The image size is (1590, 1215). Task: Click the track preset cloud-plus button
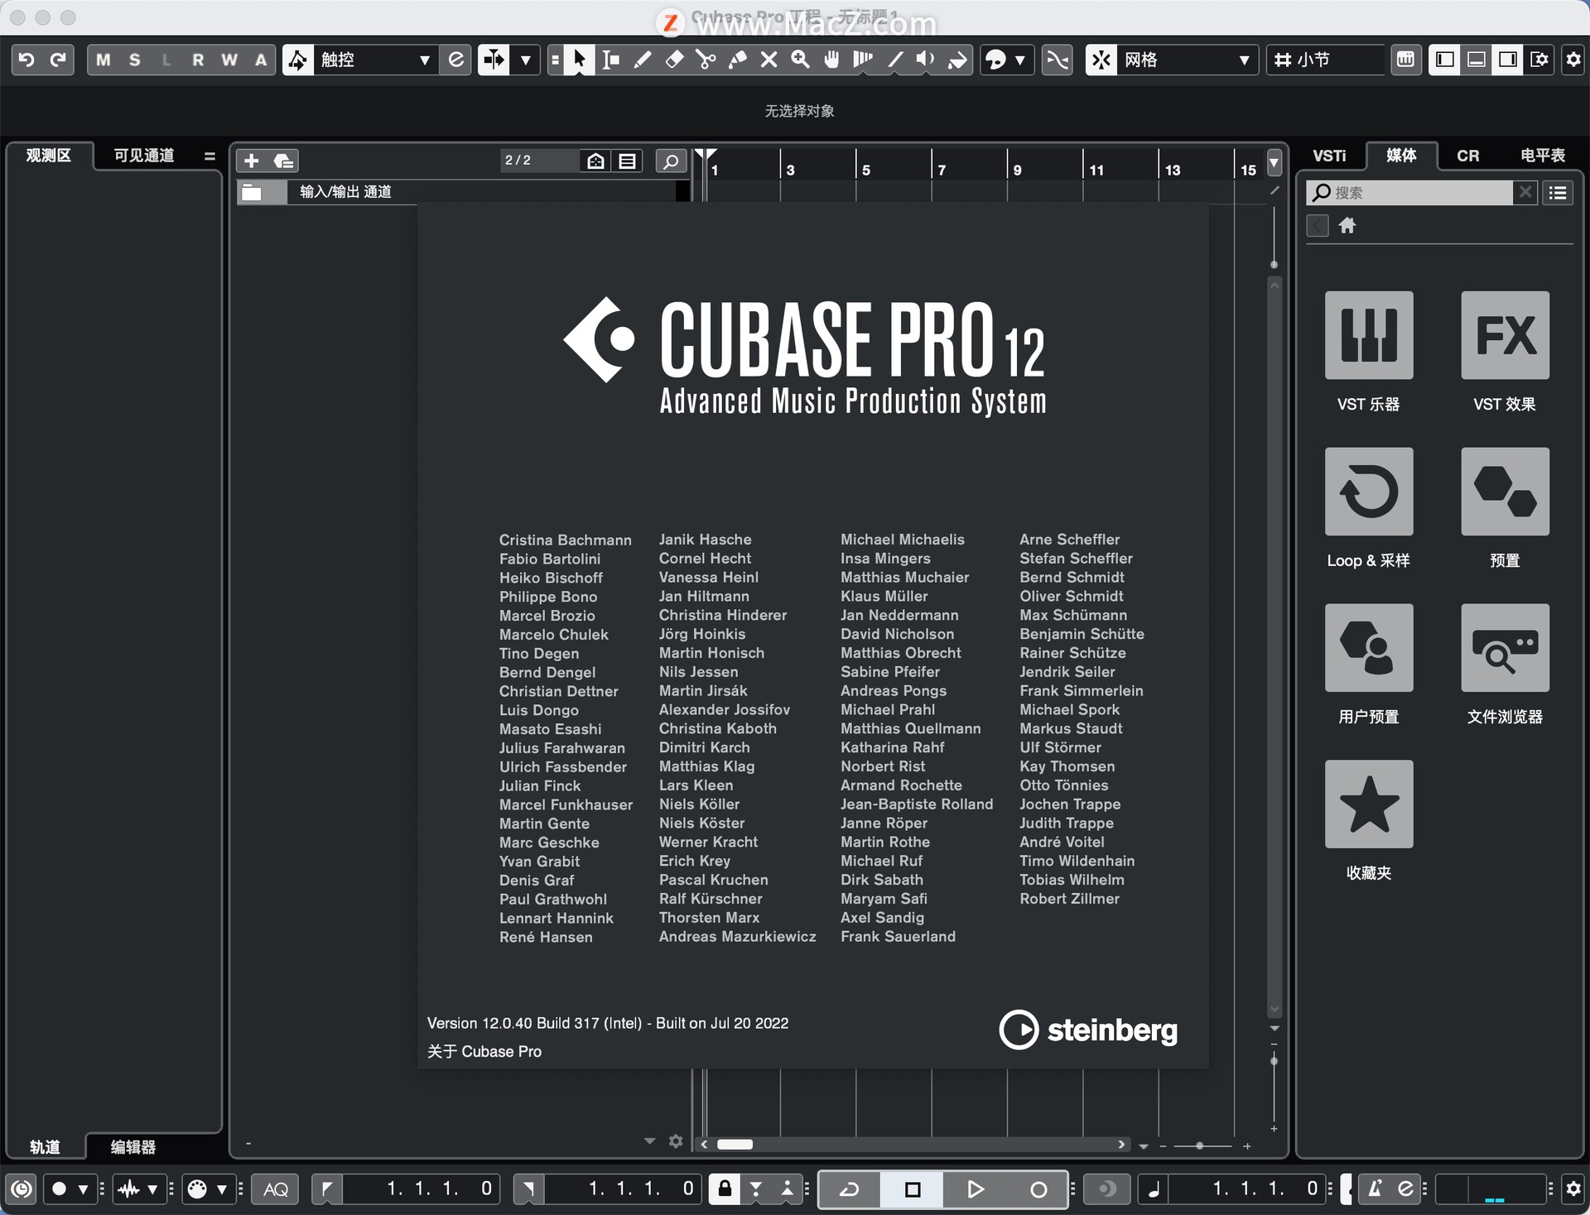[283, 161]
